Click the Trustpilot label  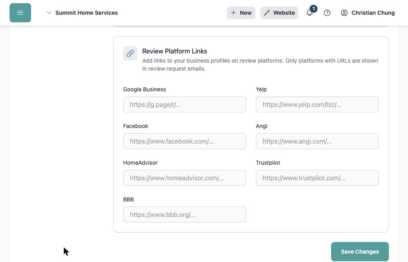(268, 163)
